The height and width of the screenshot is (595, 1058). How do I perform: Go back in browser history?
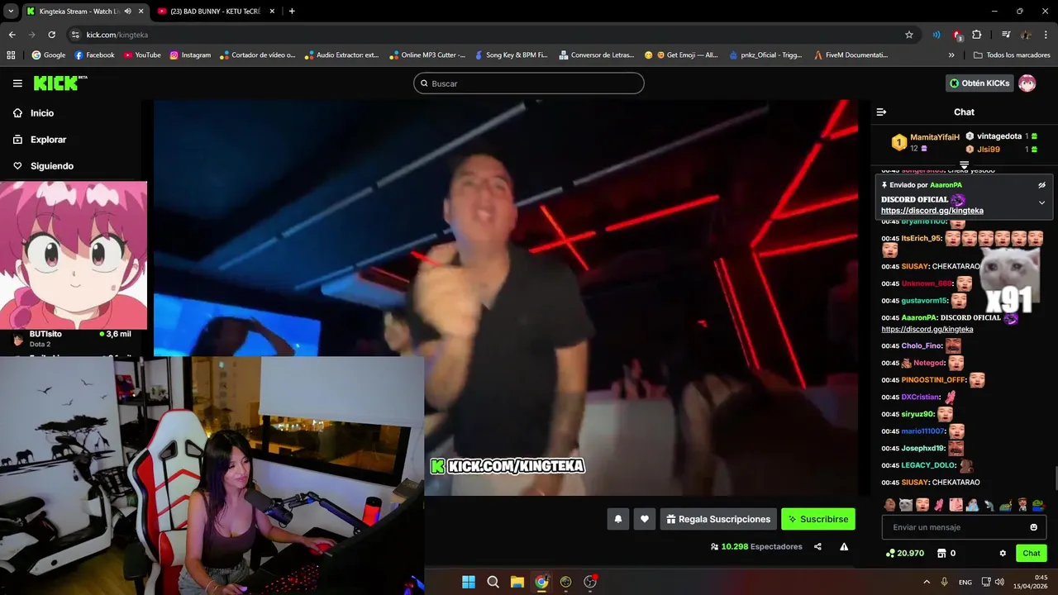[x=12, y=35]
